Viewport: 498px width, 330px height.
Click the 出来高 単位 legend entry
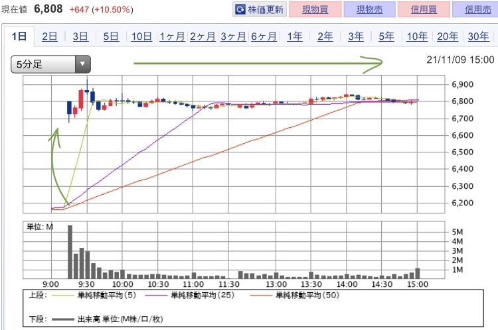[108, 319]
